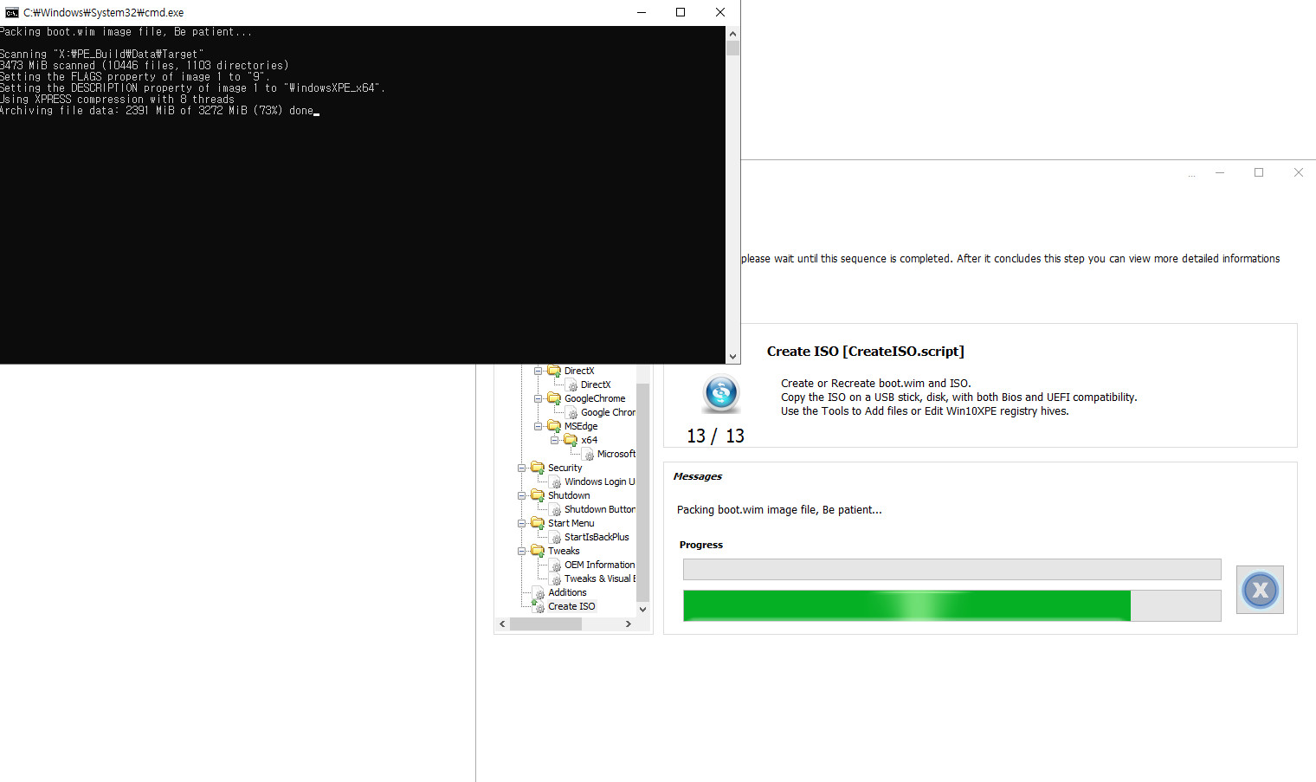The image size is (1316, 782).
Task: Collapse the MSEdge tree node
Action: click(538, 426)
